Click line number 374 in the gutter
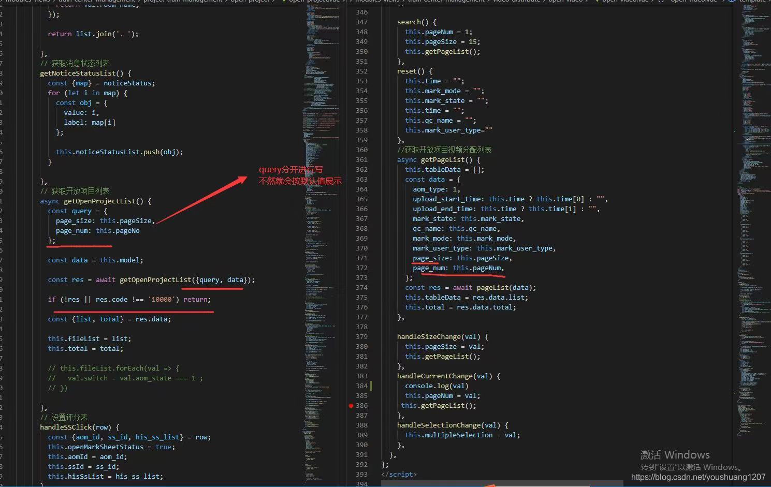771x487 pixels. pos(361,288)
